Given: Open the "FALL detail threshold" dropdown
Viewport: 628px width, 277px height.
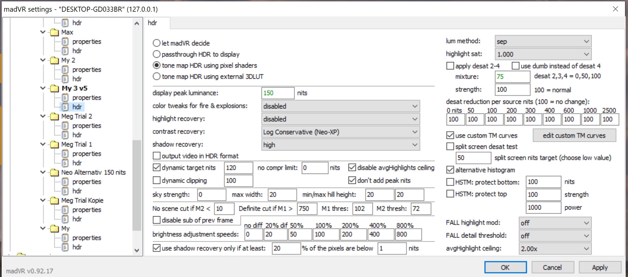Looking at the screenshot, I should (x=555, y=236).
